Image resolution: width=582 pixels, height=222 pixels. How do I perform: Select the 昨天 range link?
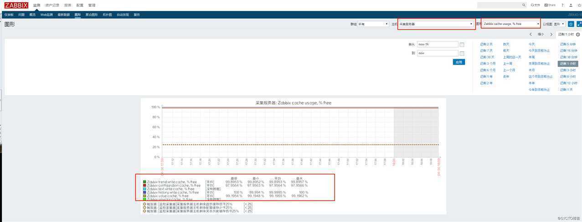(x=506, y=44)
